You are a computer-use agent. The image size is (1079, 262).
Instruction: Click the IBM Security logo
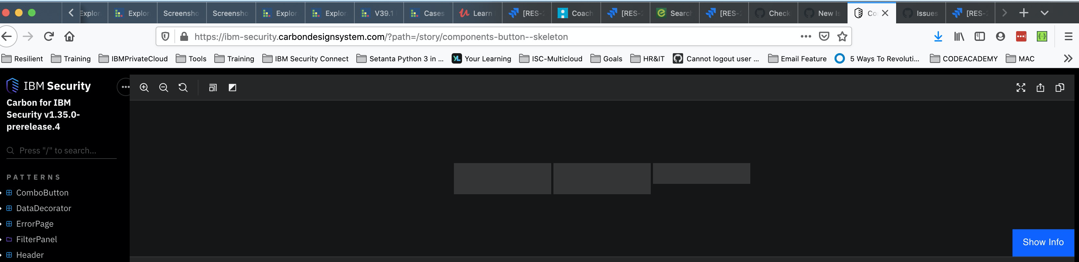(49, 86)
